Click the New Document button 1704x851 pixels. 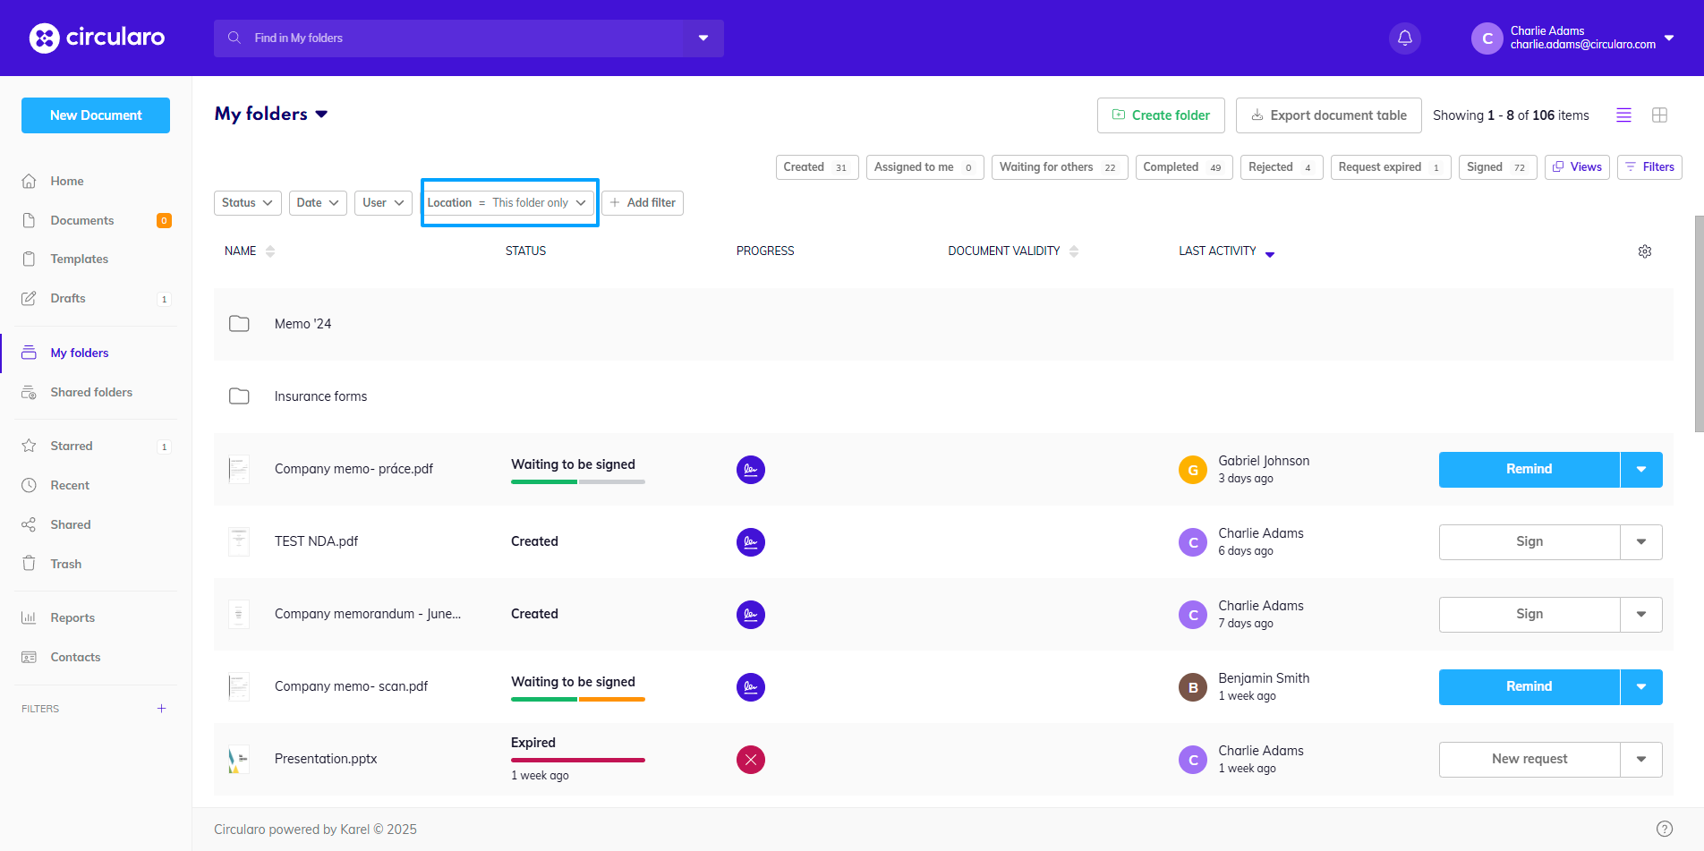[x=96, y=115]
